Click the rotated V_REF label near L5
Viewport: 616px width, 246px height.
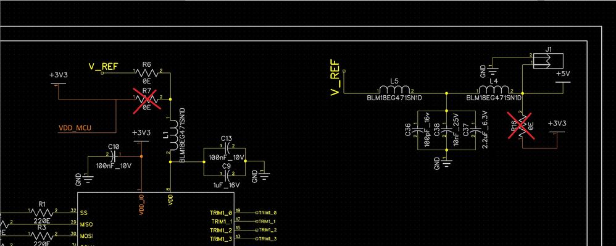(335, 77)
